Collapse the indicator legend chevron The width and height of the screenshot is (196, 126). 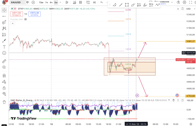12,24
